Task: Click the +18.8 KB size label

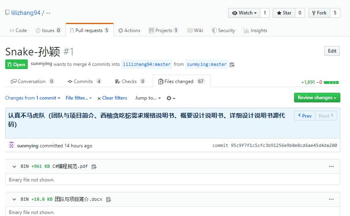Action: click(42, 199)
